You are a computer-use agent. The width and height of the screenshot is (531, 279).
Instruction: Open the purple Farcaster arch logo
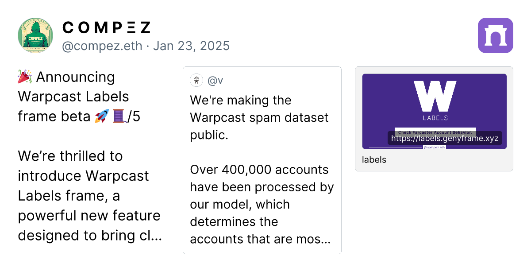point(496,35)
